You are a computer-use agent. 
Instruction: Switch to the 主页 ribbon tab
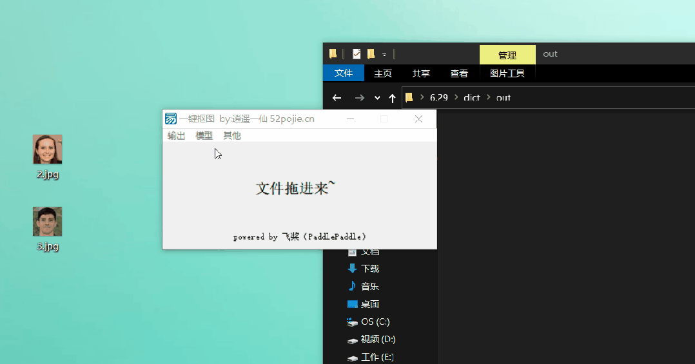pos(383,73)
